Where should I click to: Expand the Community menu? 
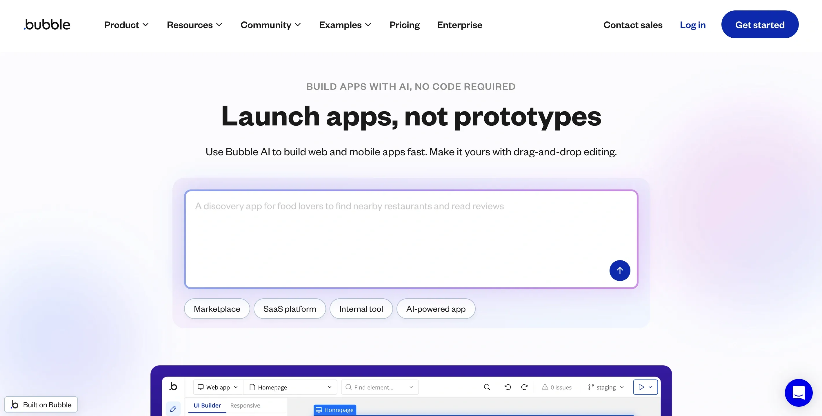pos(271,25)
